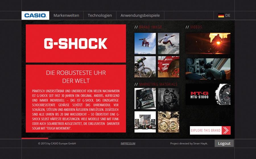The image size is (256, 159).
Task: Open the surfer brand image
Action: (168, 43)
